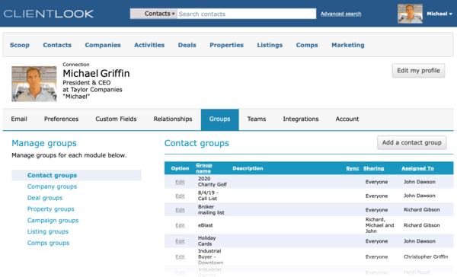Open the Companies navigation item
The image size is (457, 277).
pyautogui.click(x=103, y=45)
